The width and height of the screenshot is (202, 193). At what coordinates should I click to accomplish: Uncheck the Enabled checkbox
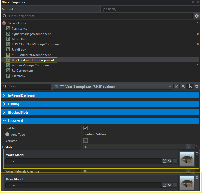(85, 128)
